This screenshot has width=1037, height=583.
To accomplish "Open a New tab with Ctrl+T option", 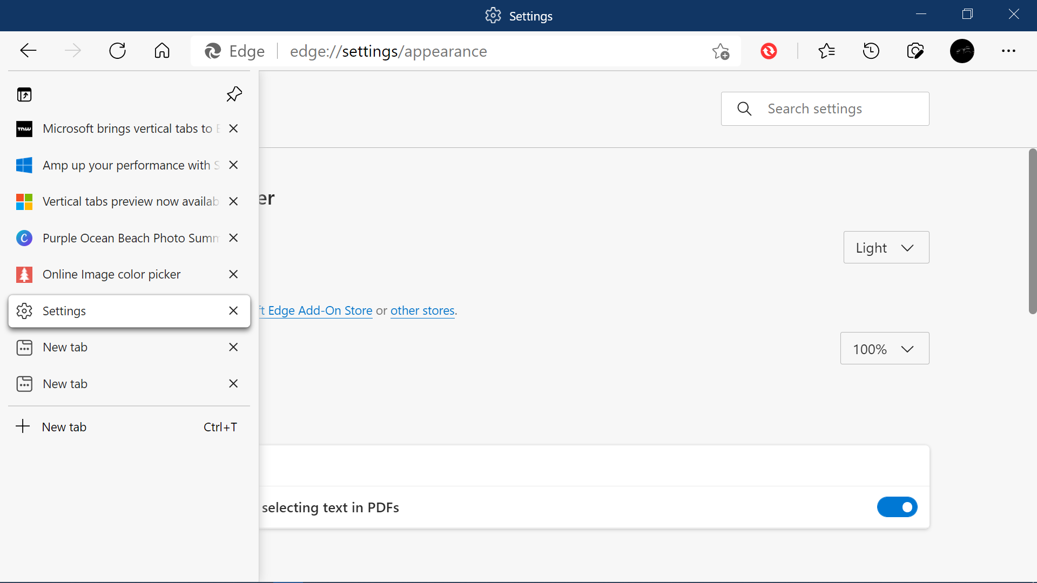I will pos(129,426).
